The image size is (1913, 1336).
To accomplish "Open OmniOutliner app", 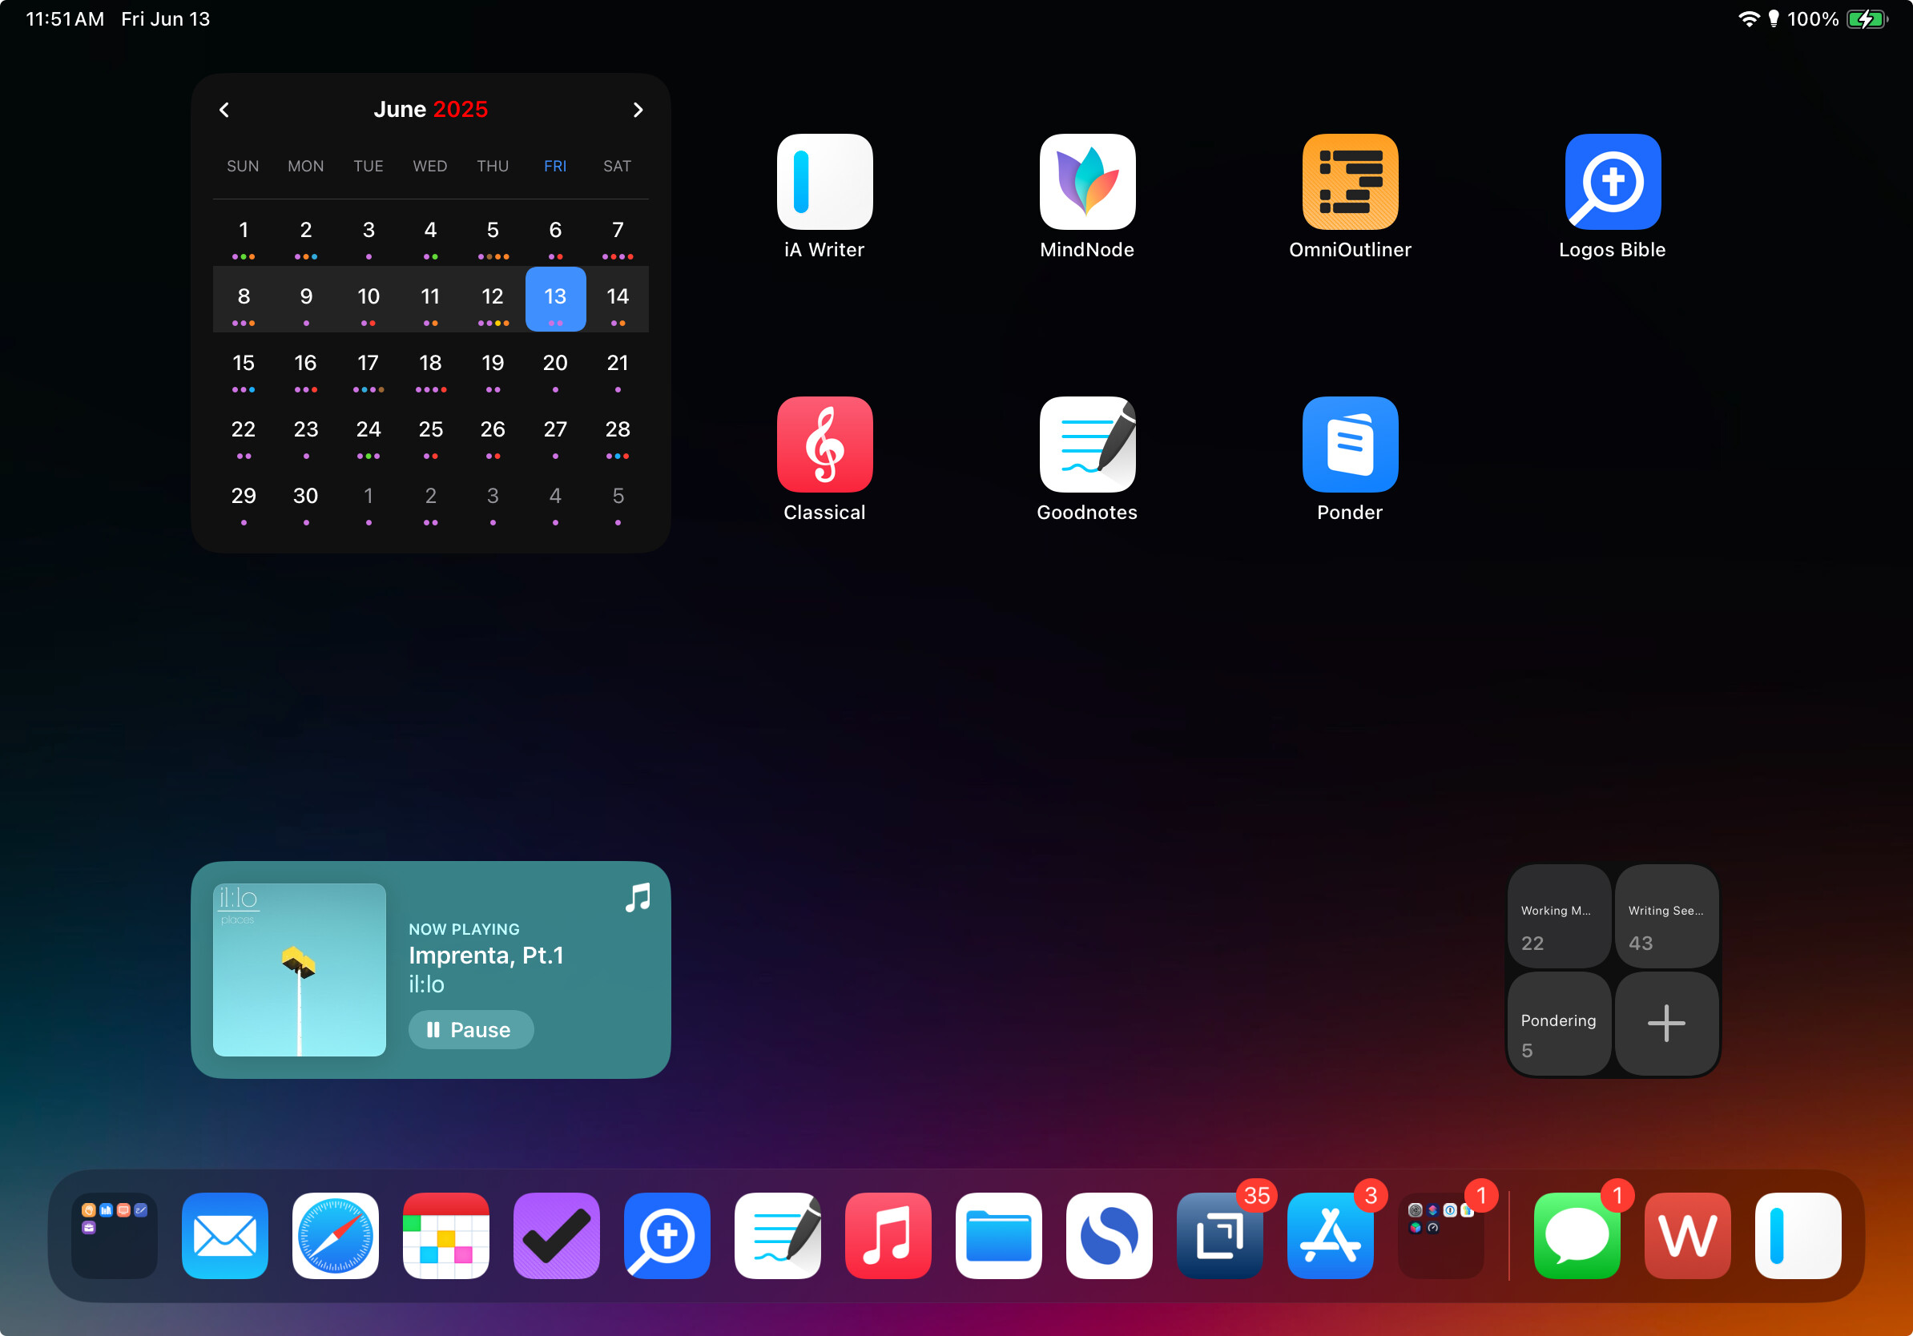I will coord(1350,182).
